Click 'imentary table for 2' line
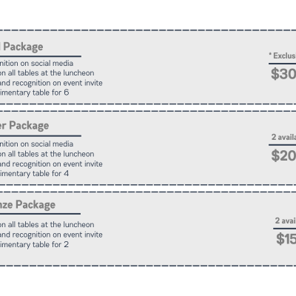 pyautogui.click(x=35, y=245)
